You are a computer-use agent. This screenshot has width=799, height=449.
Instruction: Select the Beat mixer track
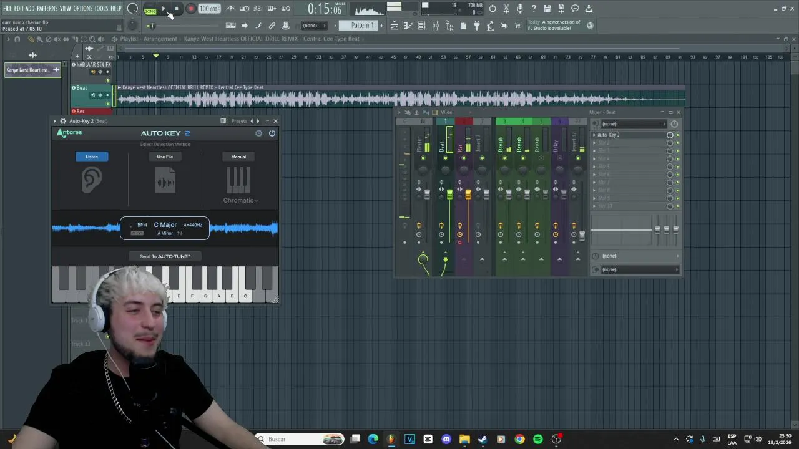(x=442, y=147)
